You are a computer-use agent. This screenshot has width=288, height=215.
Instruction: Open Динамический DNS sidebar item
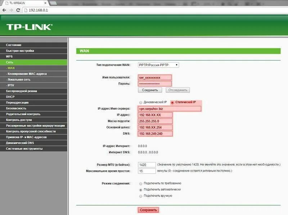[x=33, y=143]
